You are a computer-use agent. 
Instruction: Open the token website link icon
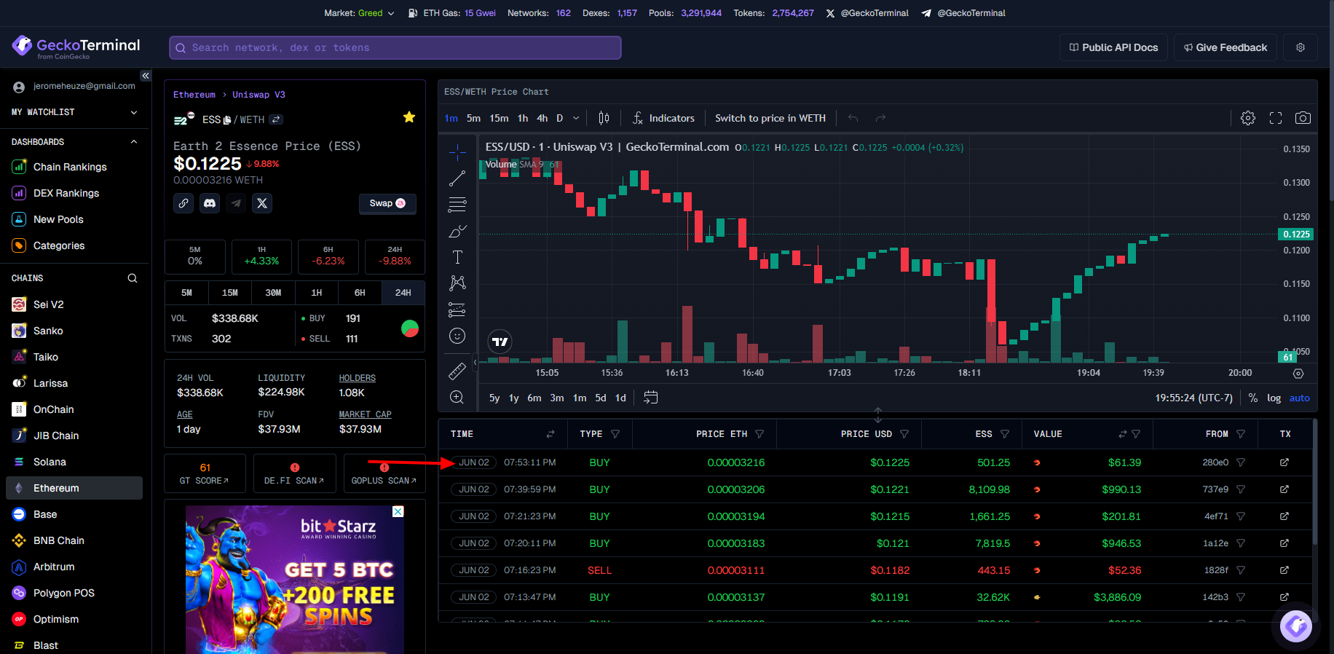(x=183, y=203)
